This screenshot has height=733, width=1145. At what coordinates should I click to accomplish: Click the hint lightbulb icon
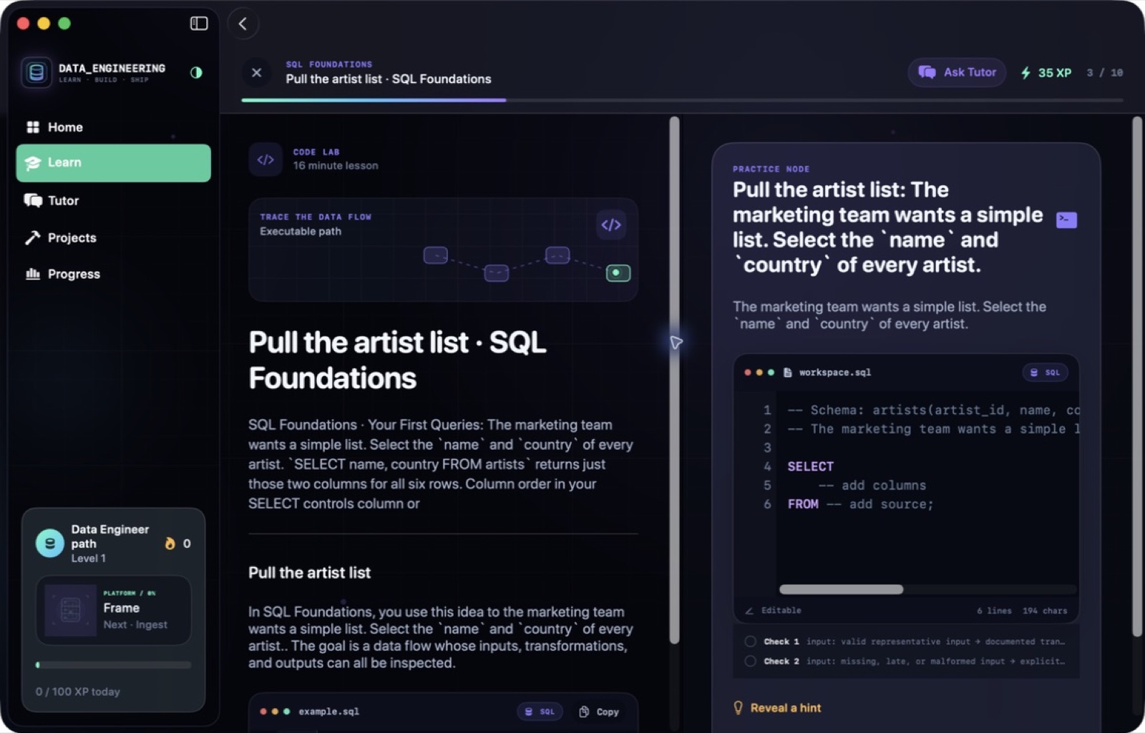coord(739,708)
